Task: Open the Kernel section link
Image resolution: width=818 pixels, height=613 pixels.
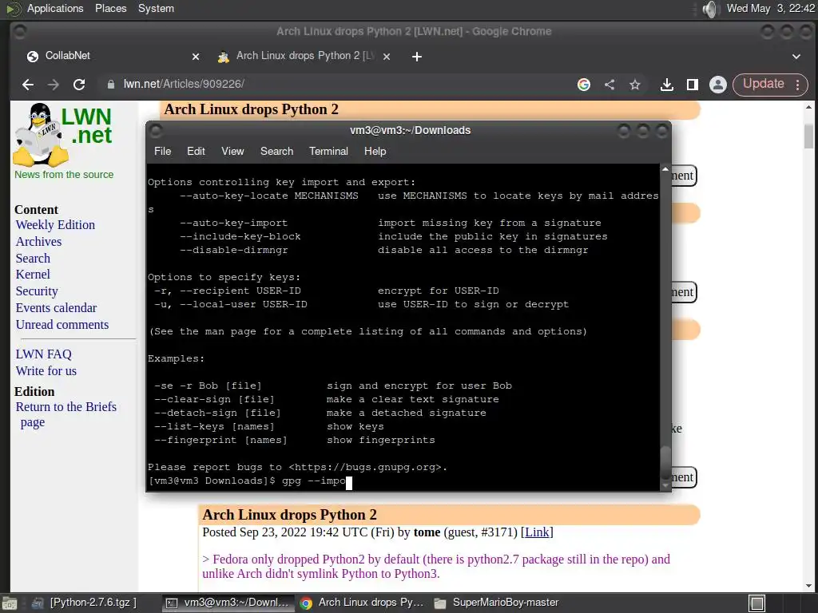Action: pyautogui.click(x=33, y=275)
